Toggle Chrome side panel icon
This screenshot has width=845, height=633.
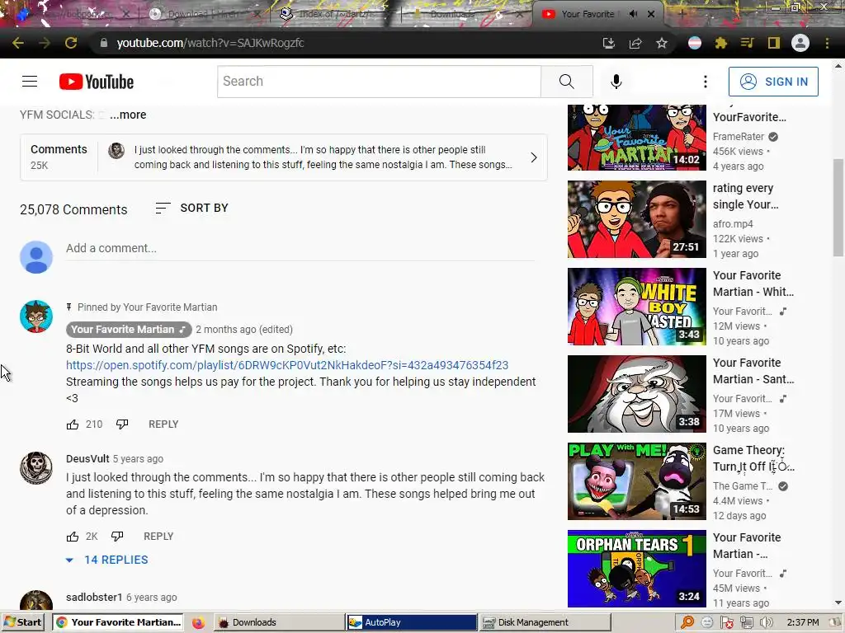pyautogui.click(x=773, y=43)
